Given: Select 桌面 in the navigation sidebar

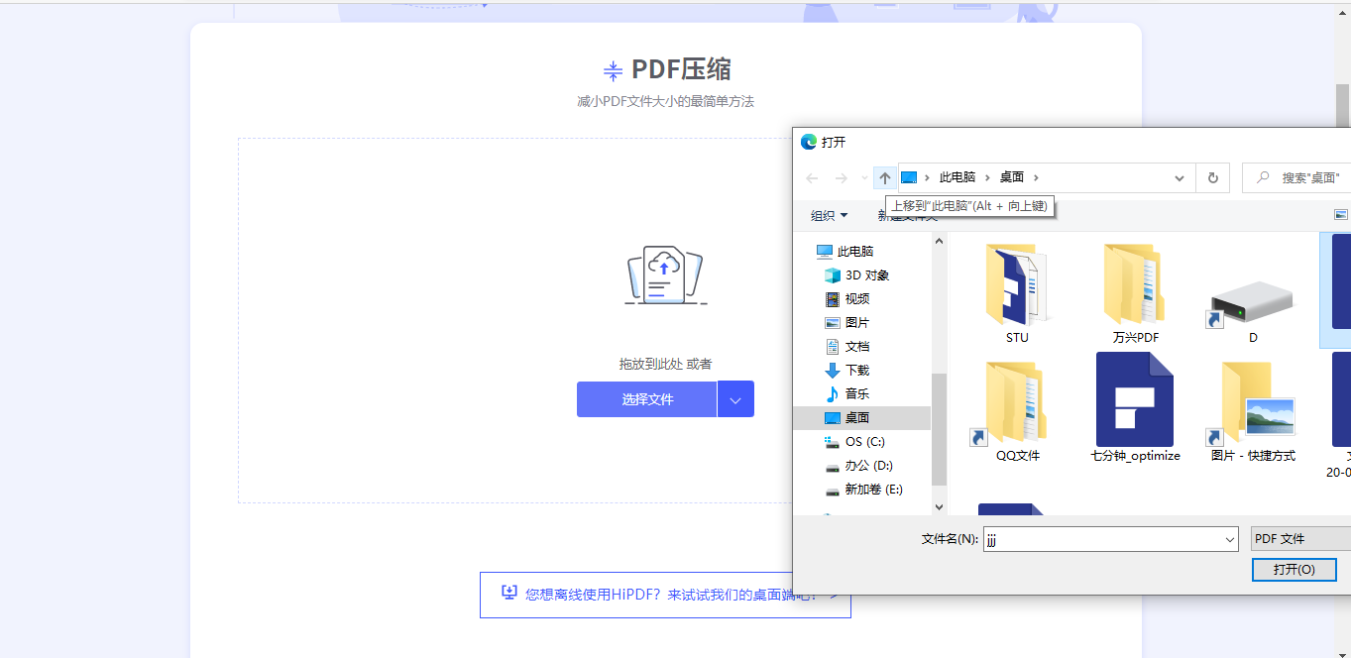Looking at the screenshot, I should pyautogui.click(x=857, y=417).
